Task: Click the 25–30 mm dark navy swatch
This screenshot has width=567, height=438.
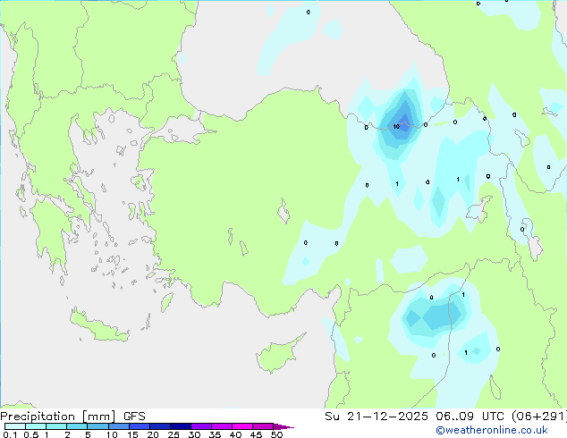Action: point(180,426)
